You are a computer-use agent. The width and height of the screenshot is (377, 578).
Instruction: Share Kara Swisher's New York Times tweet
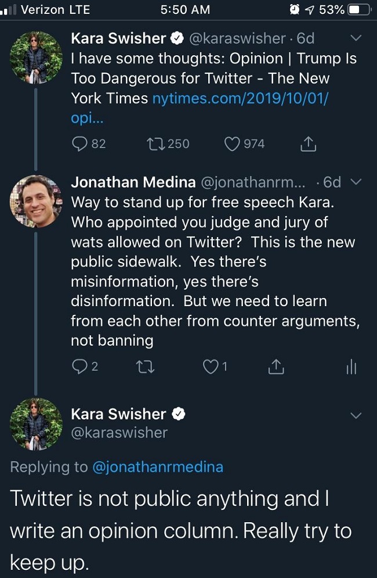pyautogui.click(x=308, y=143)
